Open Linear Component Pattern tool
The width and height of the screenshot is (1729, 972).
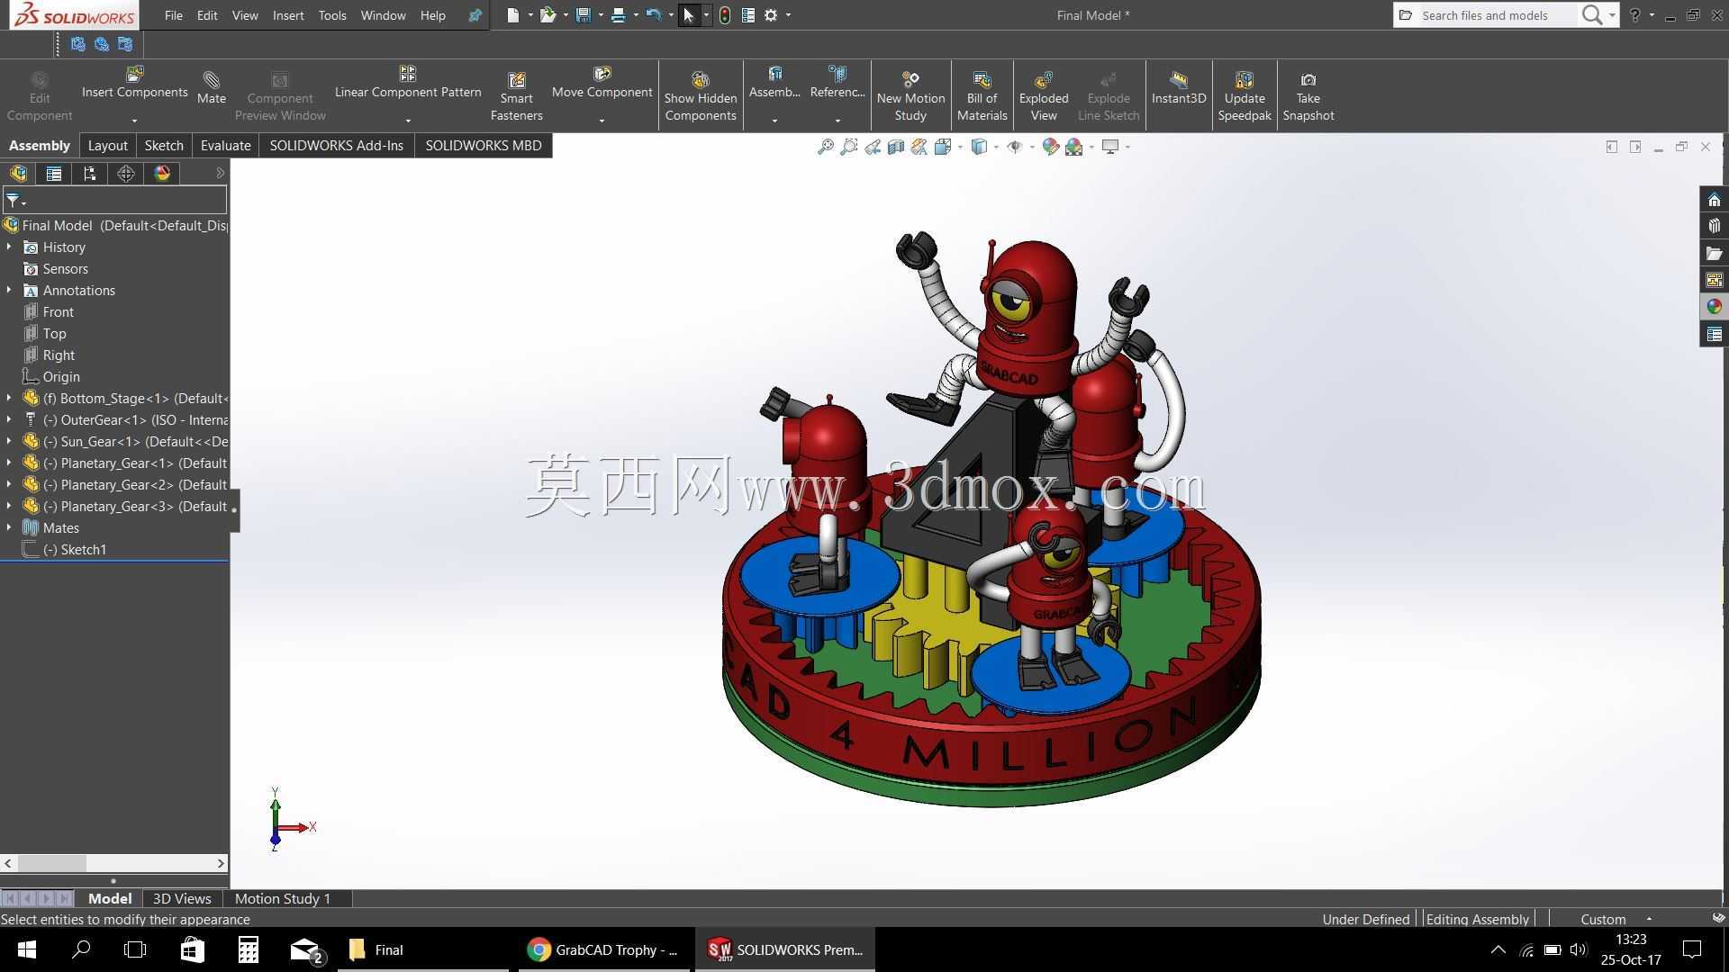(408, 83)
